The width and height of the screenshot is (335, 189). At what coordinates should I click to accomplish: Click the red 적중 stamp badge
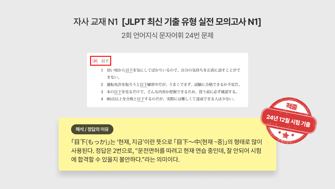pyautogui.click(x=289, y=121)
